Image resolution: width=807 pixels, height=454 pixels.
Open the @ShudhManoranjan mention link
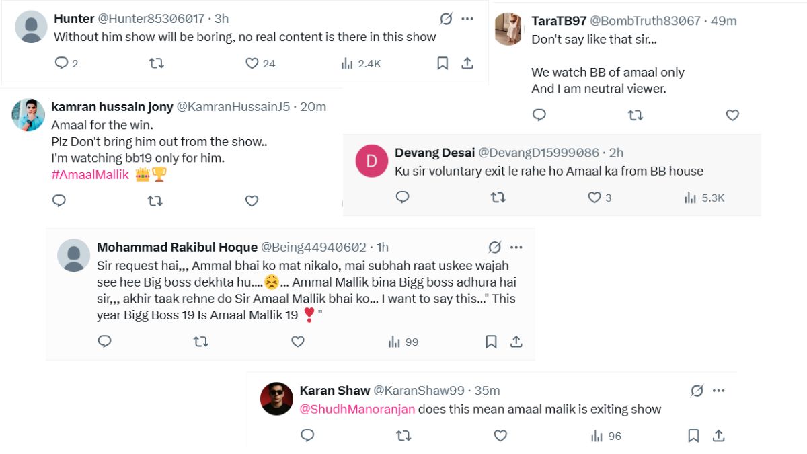pos(357,409)
